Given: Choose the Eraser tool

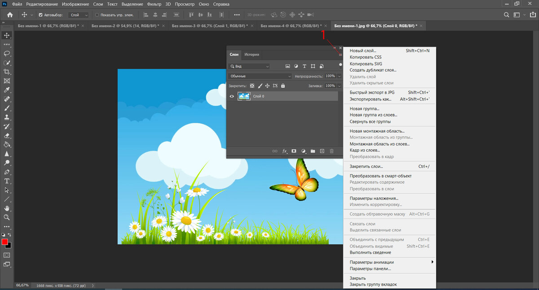Looking at the screenshot, I should (x=7, y=135).
